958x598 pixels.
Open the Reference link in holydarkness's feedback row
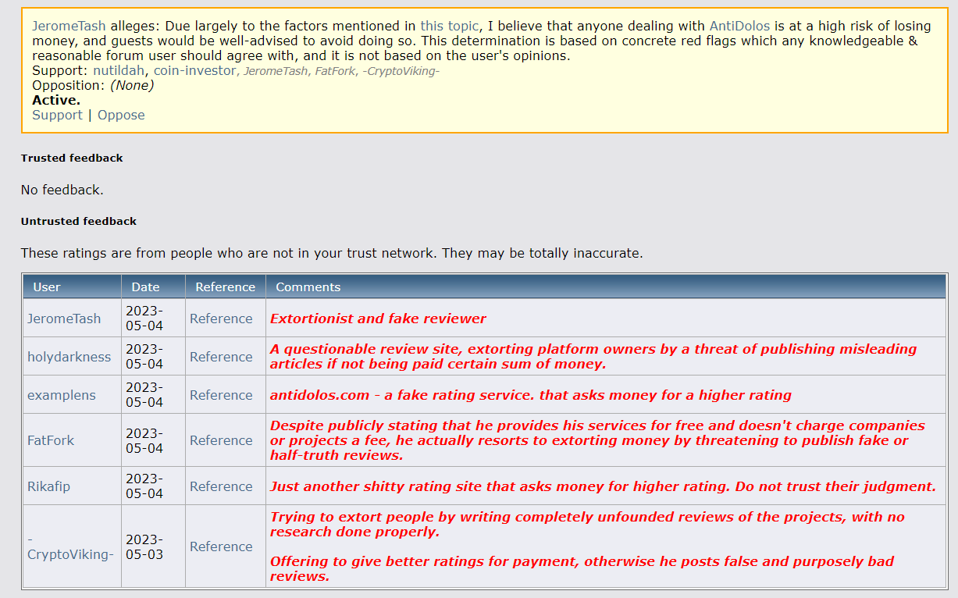[221, 357]
